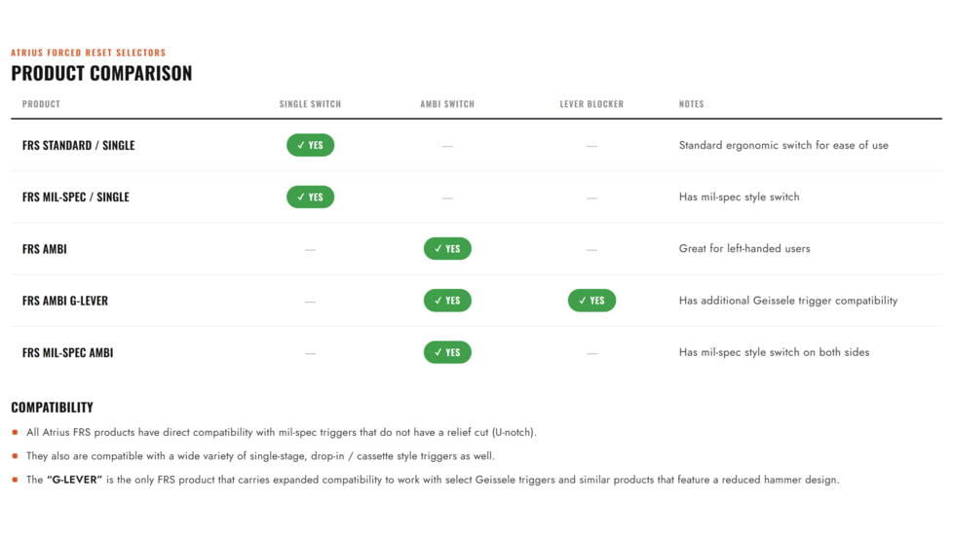Click the bullet about drop-in / cassette style triggers
The height and width of the screenshot is (535, 953).
[260, 455]
